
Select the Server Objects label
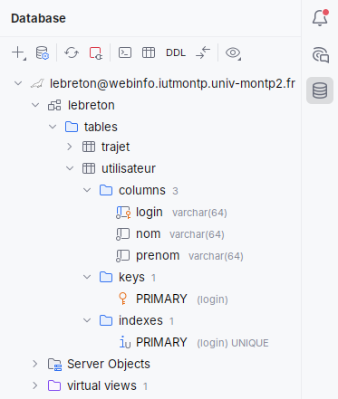click(x=109, y=364)
